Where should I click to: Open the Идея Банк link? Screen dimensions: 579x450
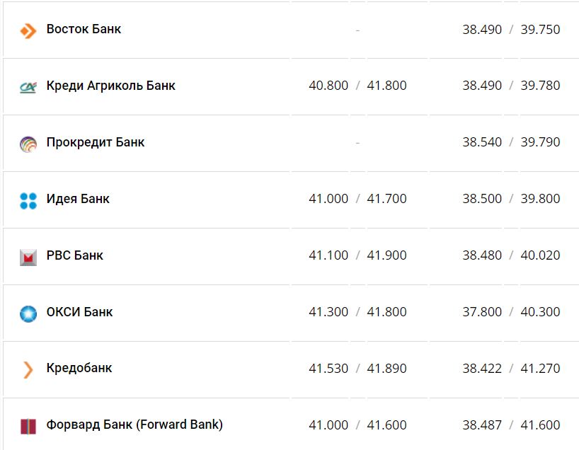(x=78, y=199)
